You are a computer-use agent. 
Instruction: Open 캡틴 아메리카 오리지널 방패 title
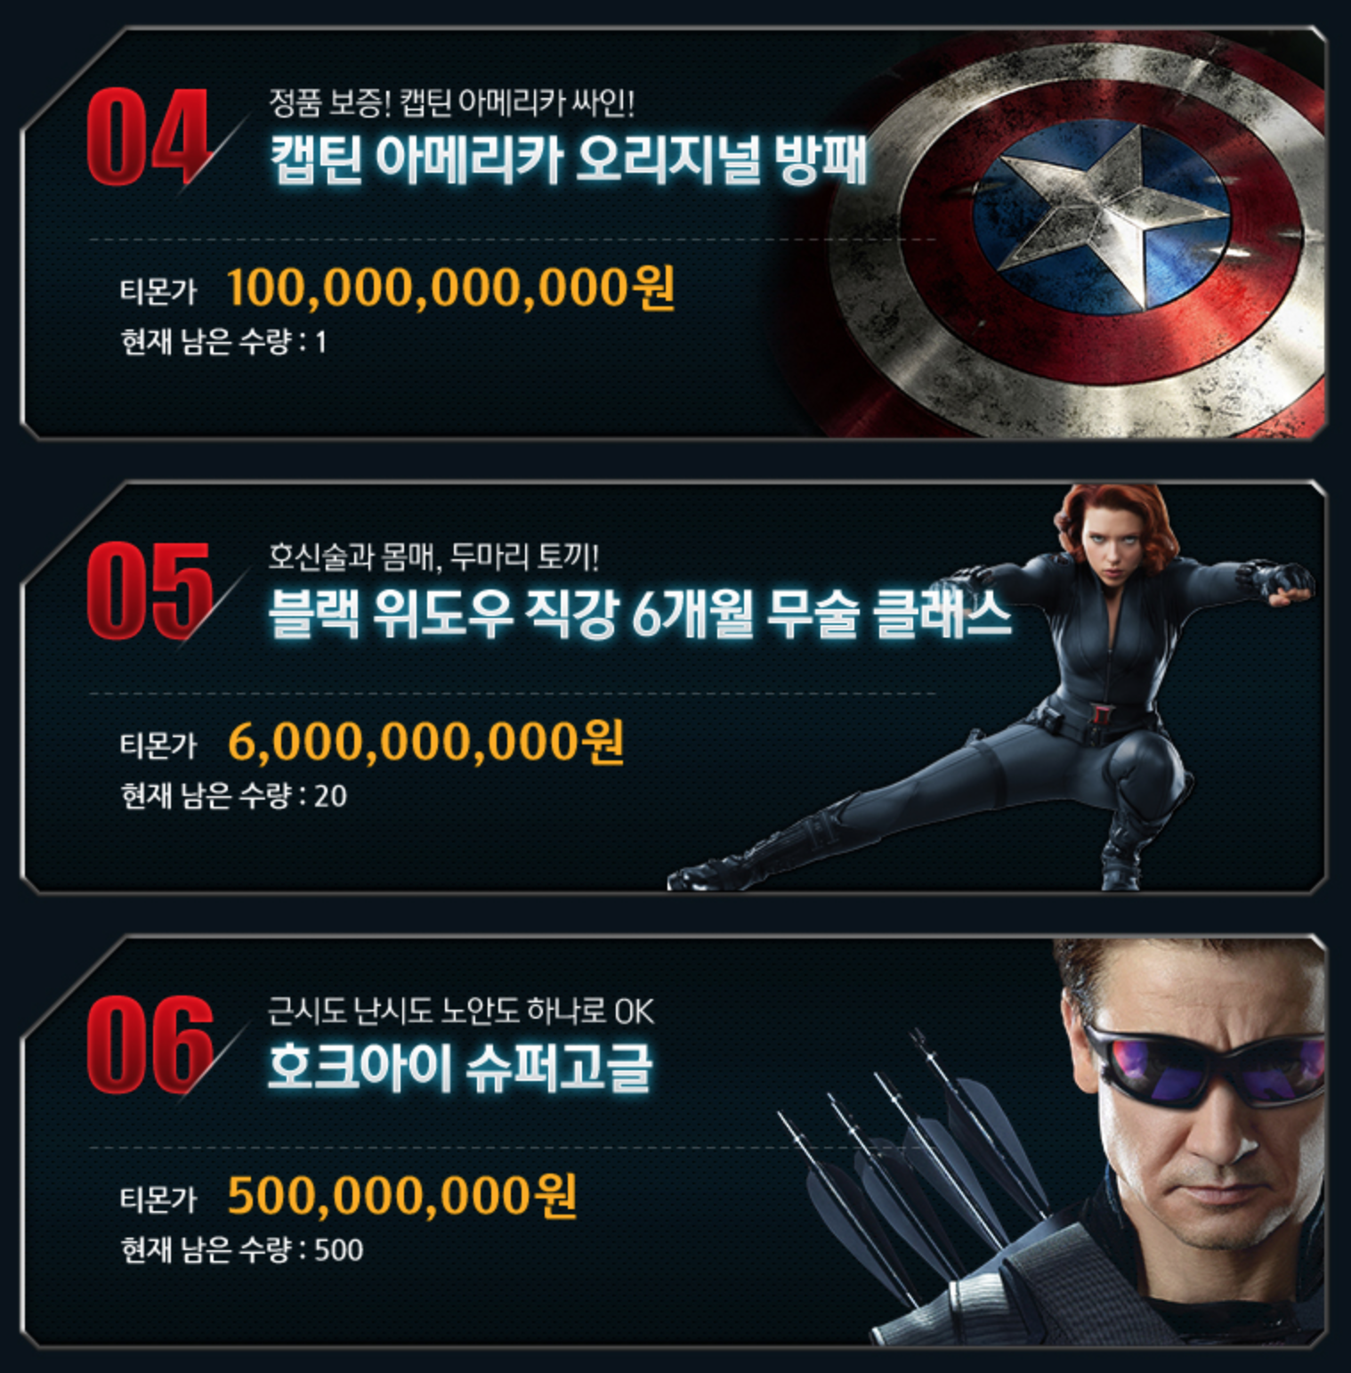point(568,159)
